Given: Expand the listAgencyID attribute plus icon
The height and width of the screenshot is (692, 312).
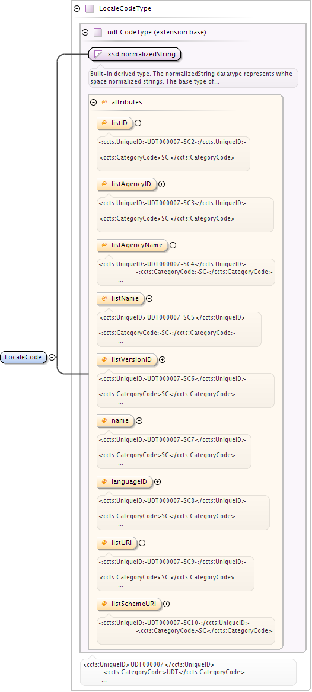Looking at the screenshot, I should [x=161, y=184].
